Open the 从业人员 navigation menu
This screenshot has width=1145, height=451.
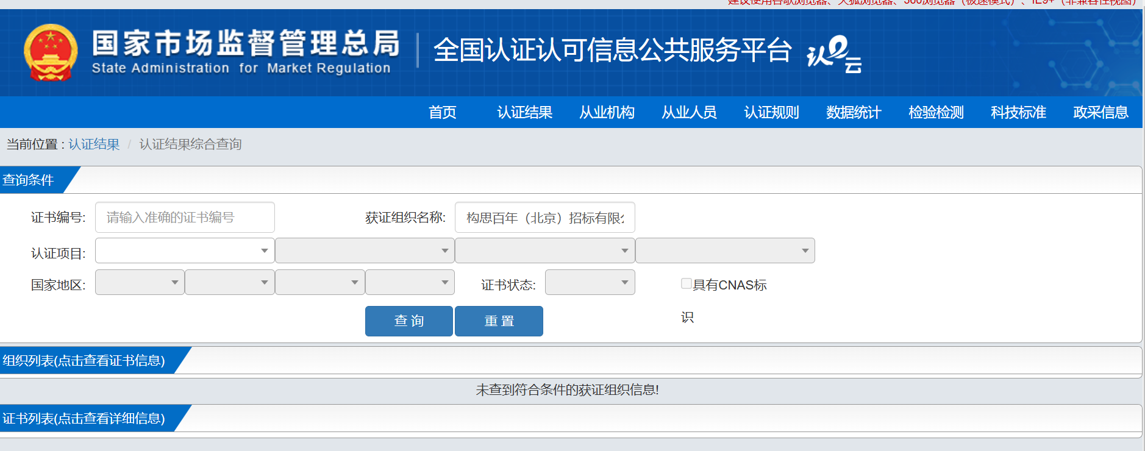click(689, 113)
